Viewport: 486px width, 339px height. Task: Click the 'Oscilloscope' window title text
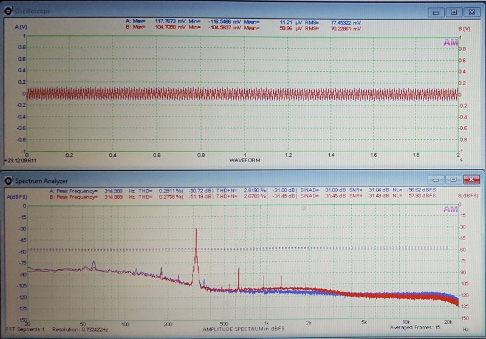tap(33, 11)
